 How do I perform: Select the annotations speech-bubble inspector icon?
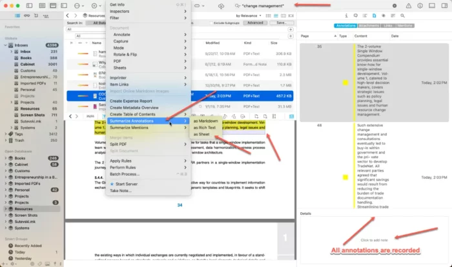[x=355, y=15]
